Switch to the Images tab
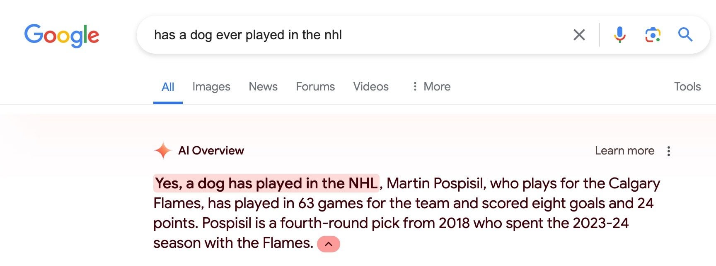 [x=211, y=87]
